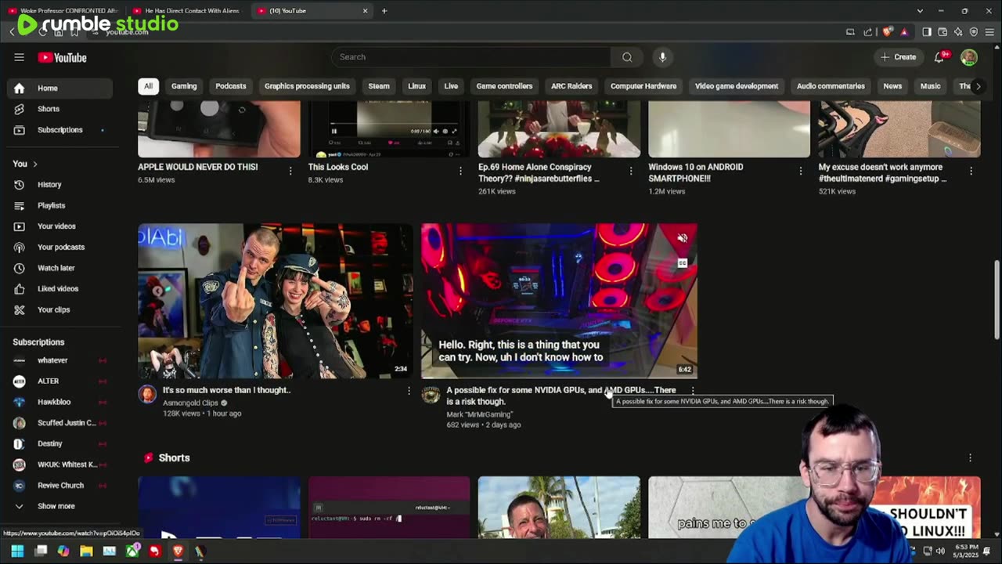The image size is (1002, 564).
Task: Select the Computer Hardware filter chip
Action: point(643,86)
